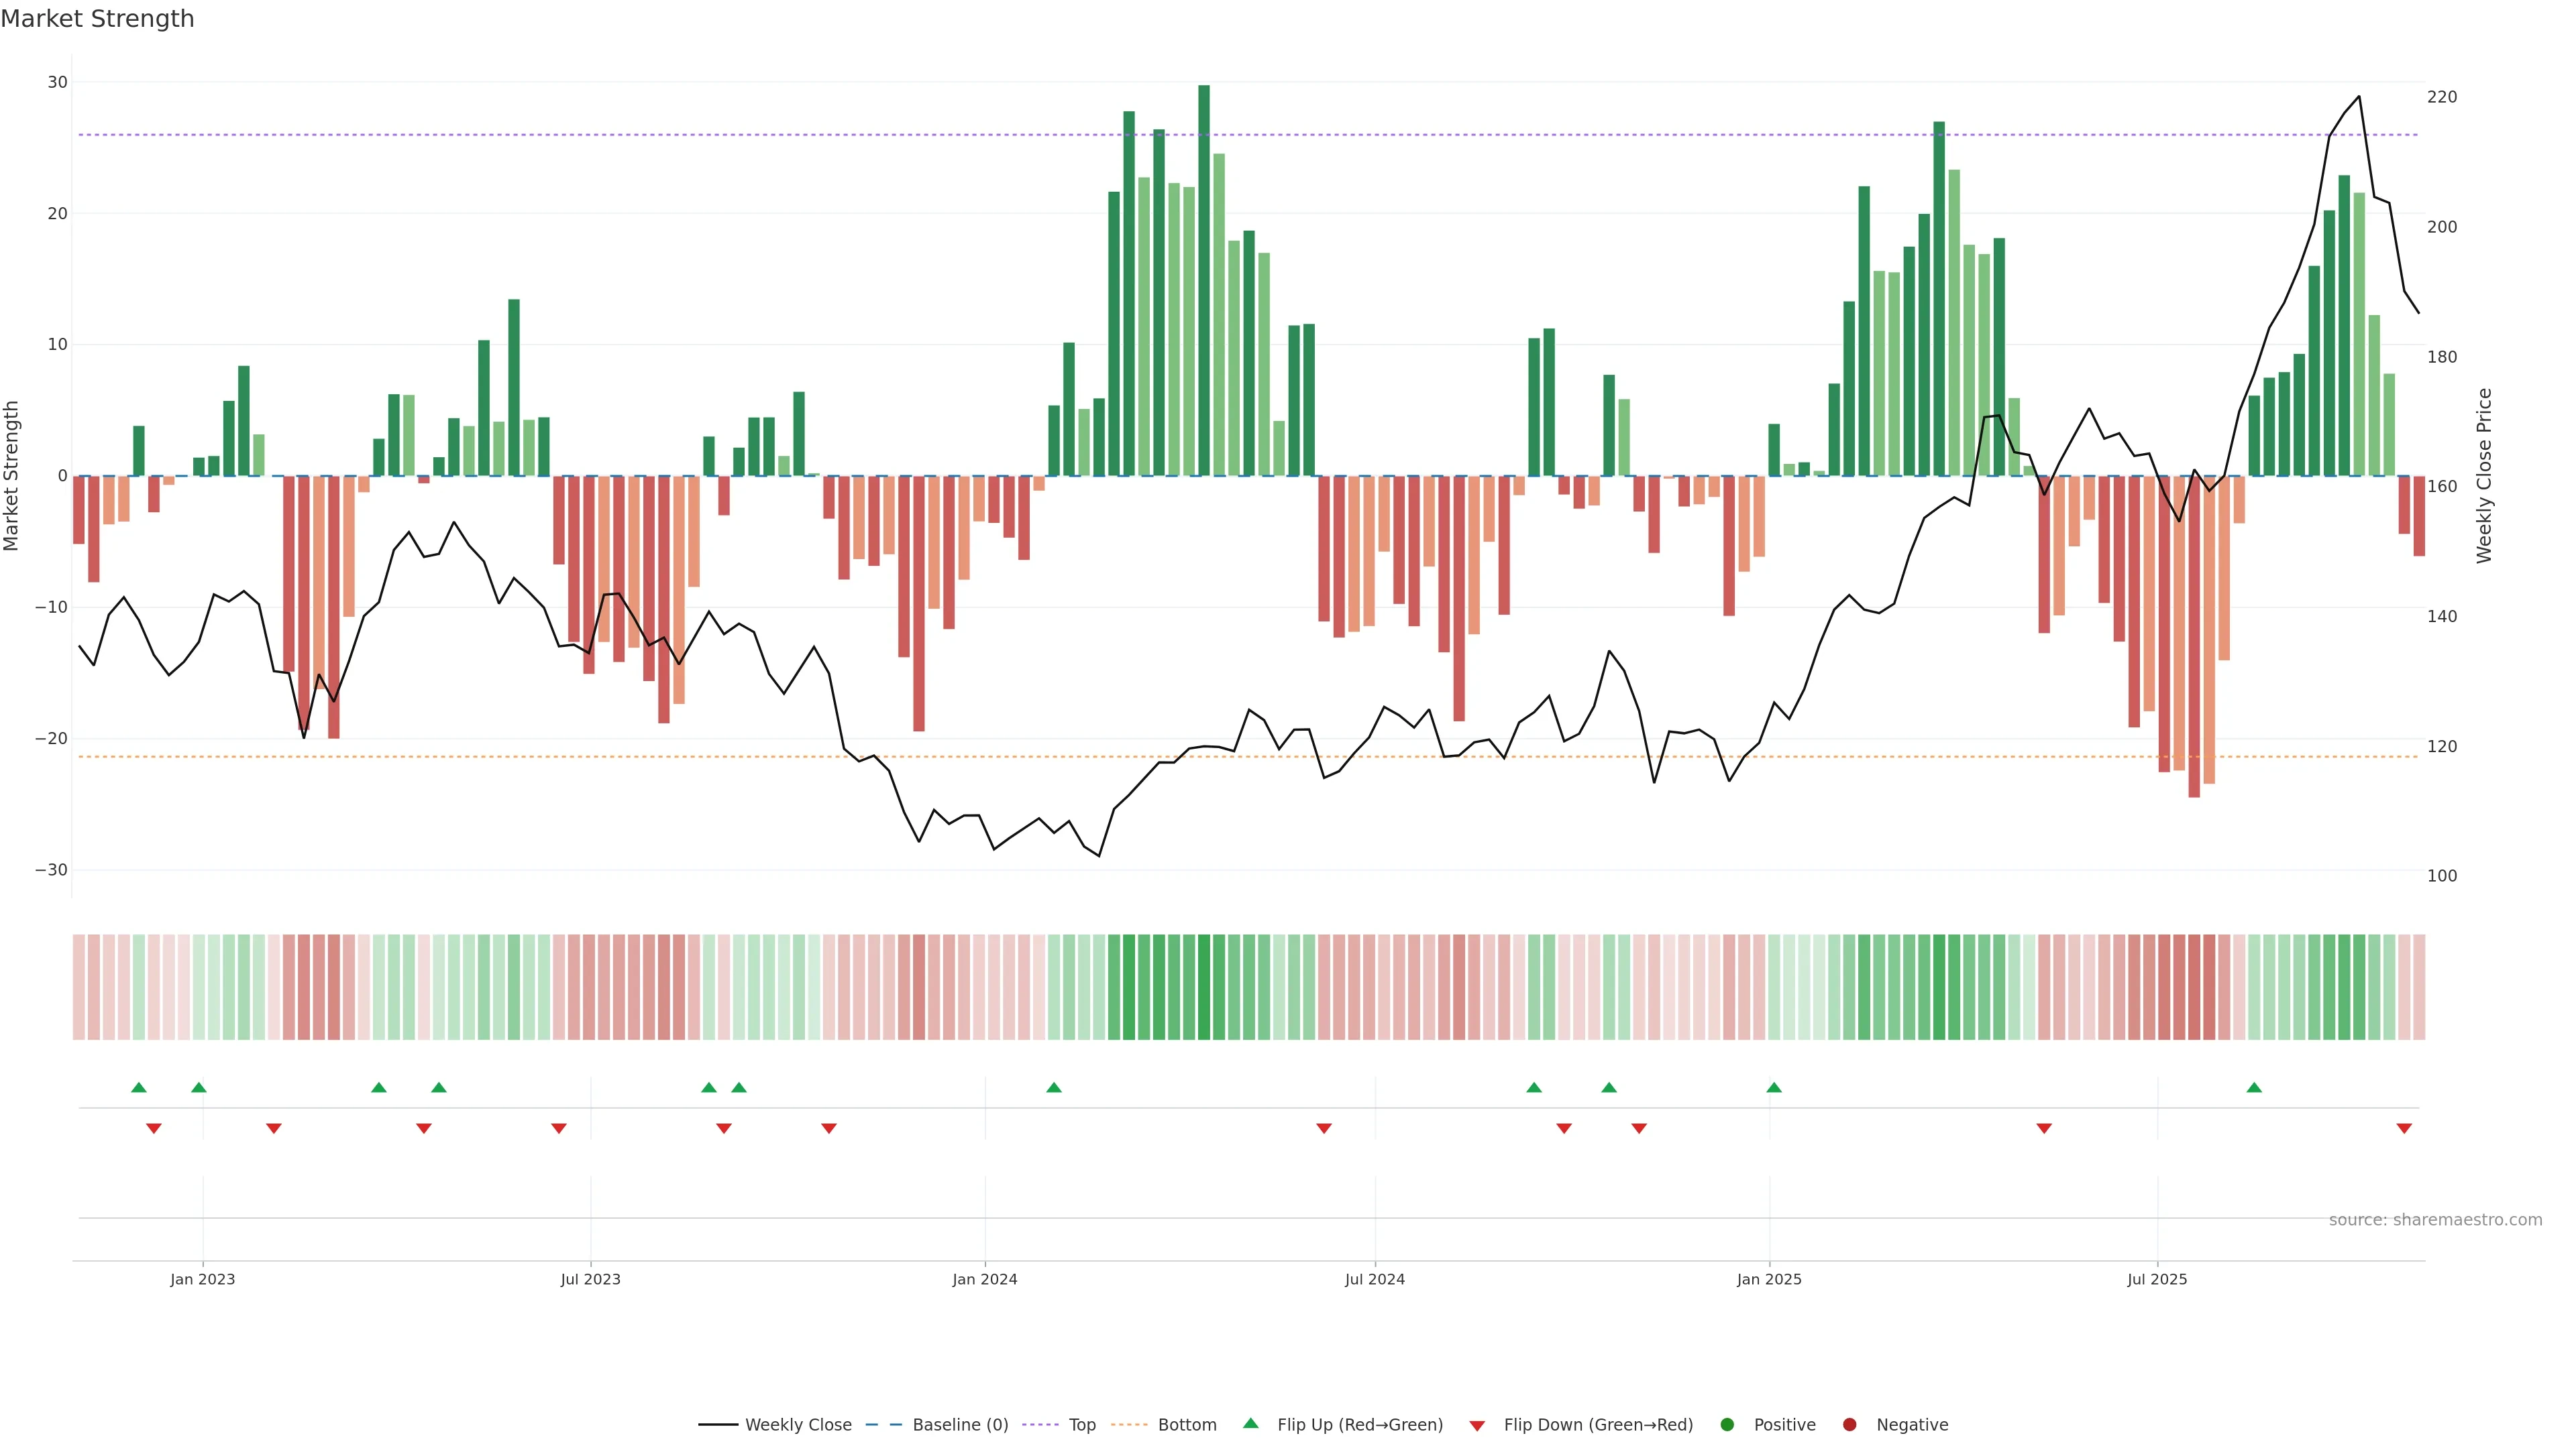Click the green Flip Up triangle legend icon

point(1250,1423)
